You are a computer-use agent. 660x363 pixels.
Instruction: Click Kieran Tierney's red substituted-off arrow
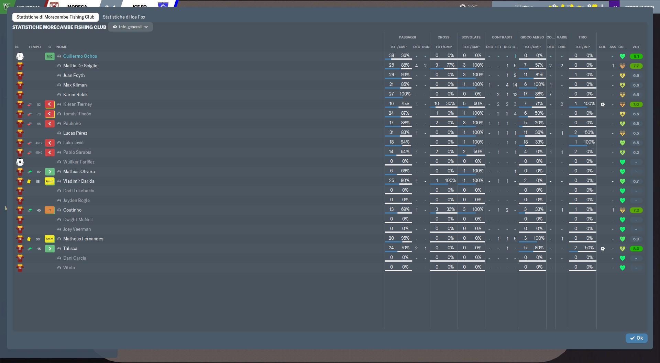pyautogui.click(x=49, y=104)
